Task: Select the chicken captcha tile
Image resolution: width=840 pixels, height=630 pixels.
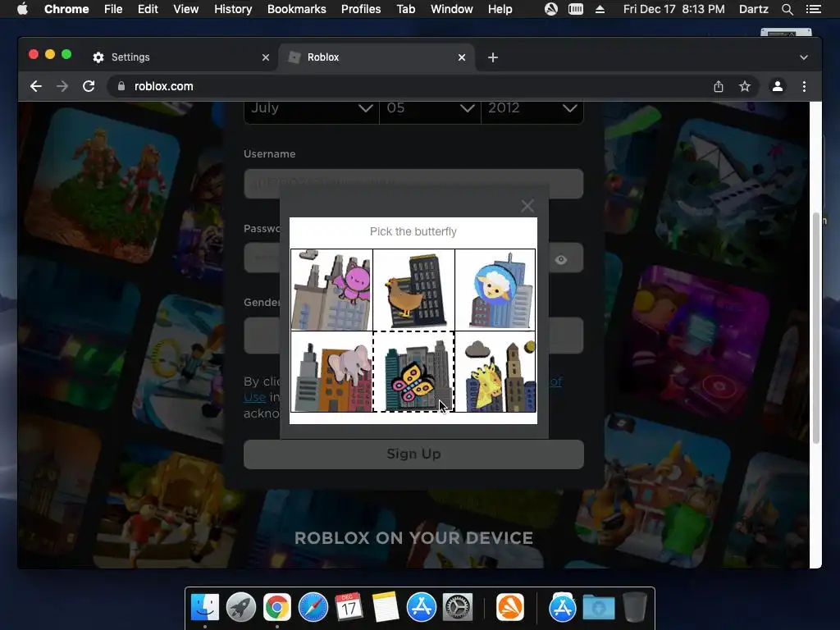Action: (x=413, y=290)
